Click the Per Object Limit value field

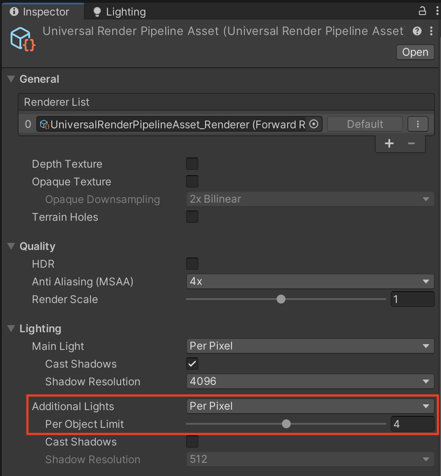click(x=412, y=424)
